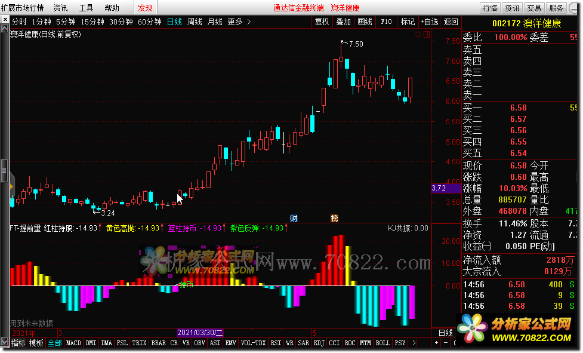Click the 榜 marker on the chart baseline

pos(335,219)
